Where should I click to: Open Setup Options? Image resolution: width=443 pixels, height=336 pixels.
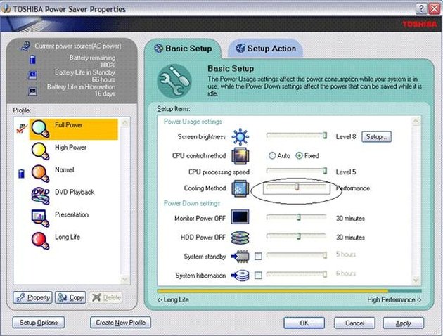tap(39, 323)
